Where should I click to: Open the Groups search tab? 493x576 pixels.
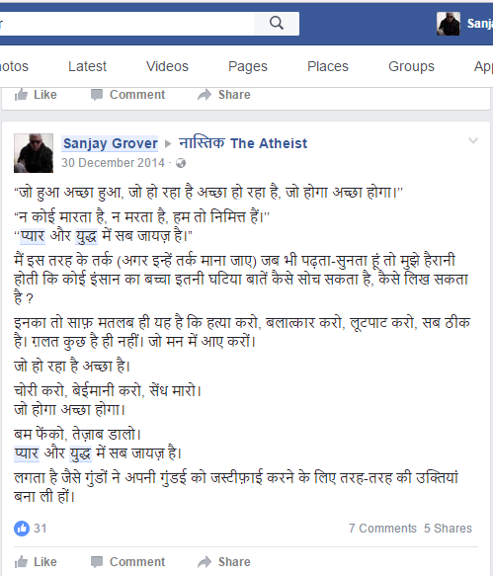point(411,66)
